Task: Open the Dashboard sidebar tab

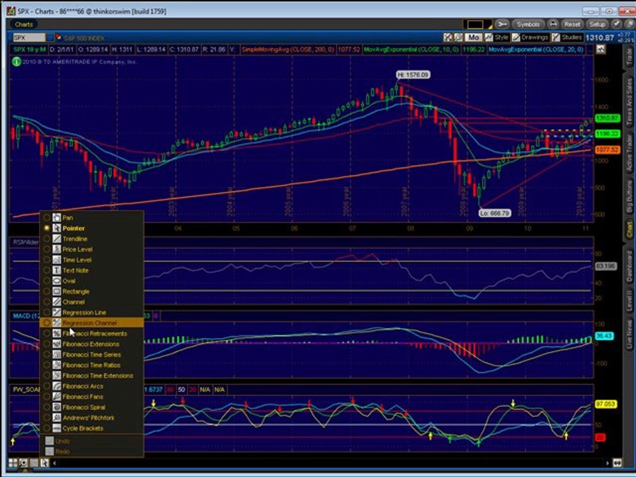Action: [x=629, y=266]
